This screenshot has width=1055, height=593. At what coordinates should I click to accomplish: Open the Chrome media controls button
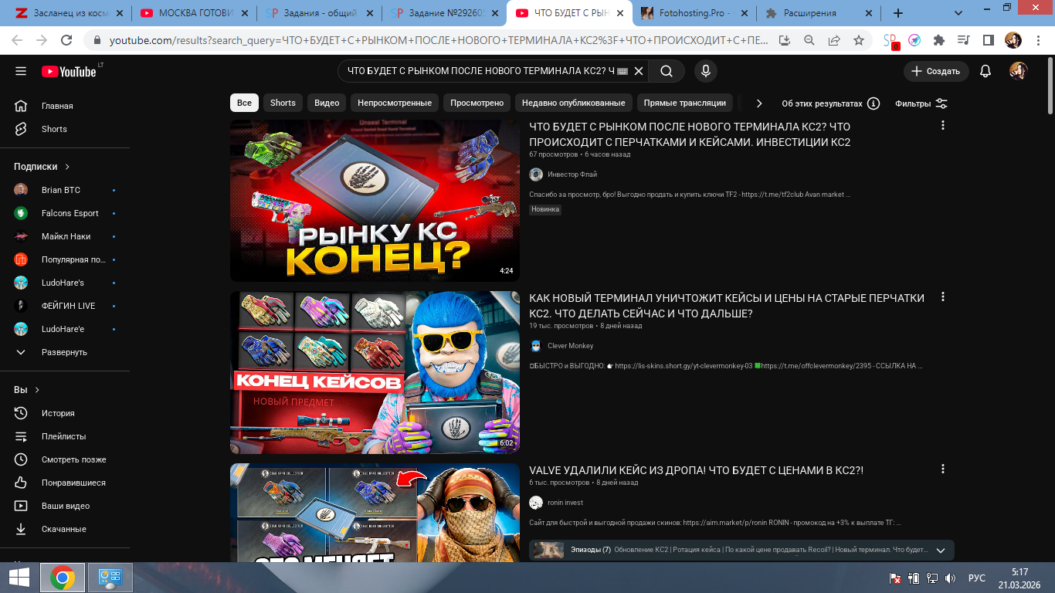click(x=963, y=40)
